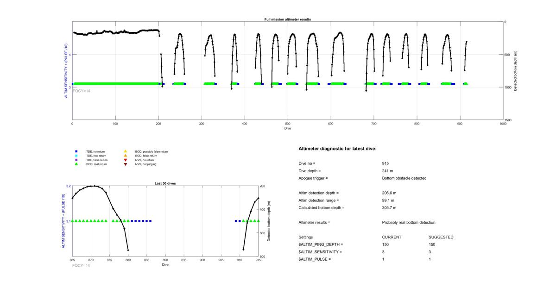The height and width of the screenshot is (288, 556).
Task: Click the '1000' x-axis tick on the full mission plot
Action: point(503,124)
